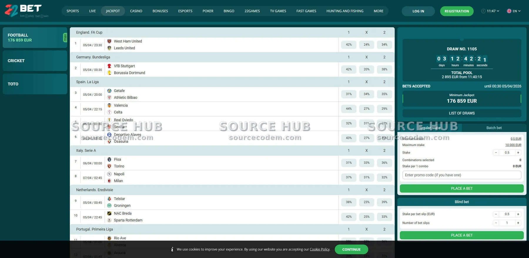Open the CASINO menu item
Viewport: 529px width, 258px height.
coord(136,11)
